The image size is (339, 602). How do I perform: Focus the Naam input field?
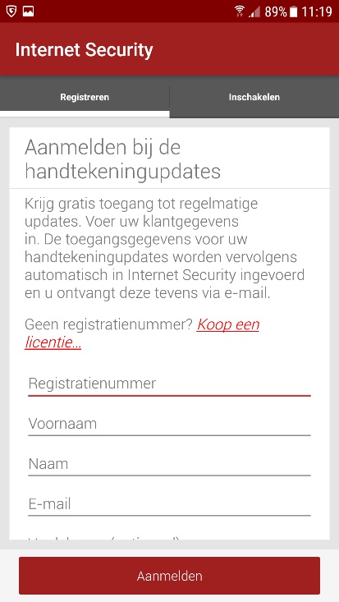click(169, 465)
